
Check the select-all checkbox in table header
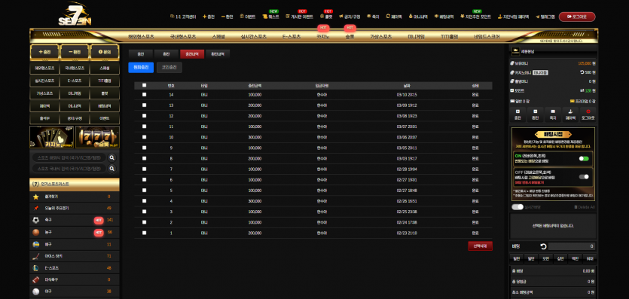[x=145, y=85]
